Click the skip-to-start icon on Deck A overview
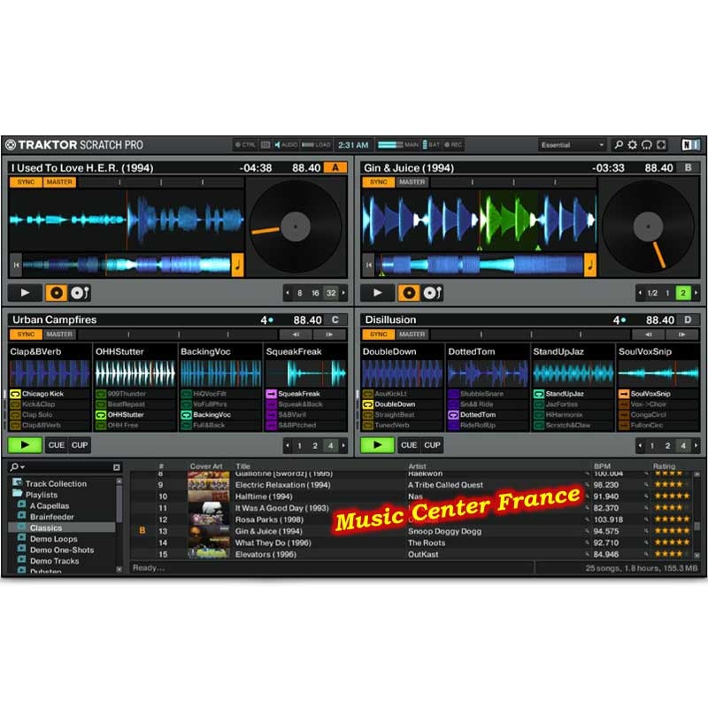 coord(15,264)
